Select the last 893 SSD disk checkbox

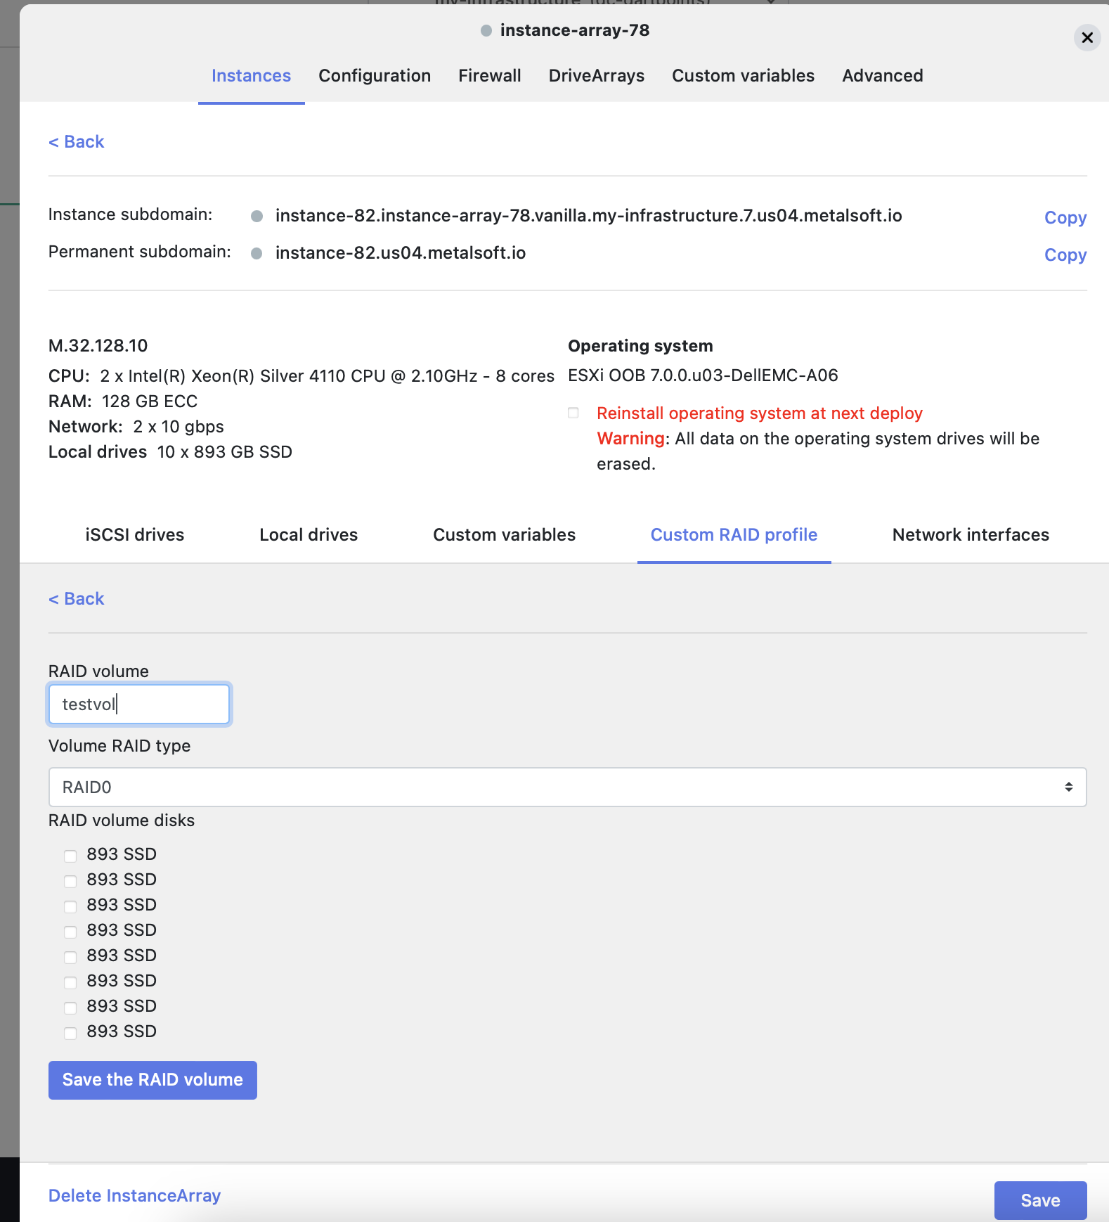(70, 1033)
